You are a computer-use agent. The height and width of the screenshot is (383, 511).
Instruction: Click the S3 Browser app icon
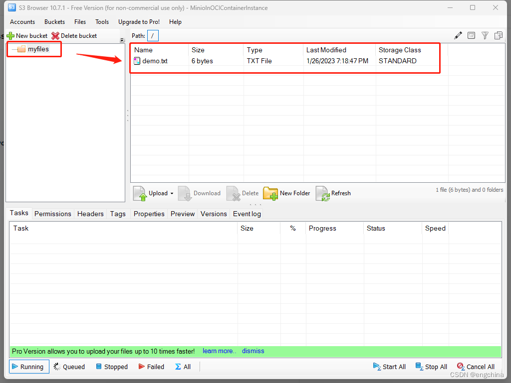(x=12, y=7)
